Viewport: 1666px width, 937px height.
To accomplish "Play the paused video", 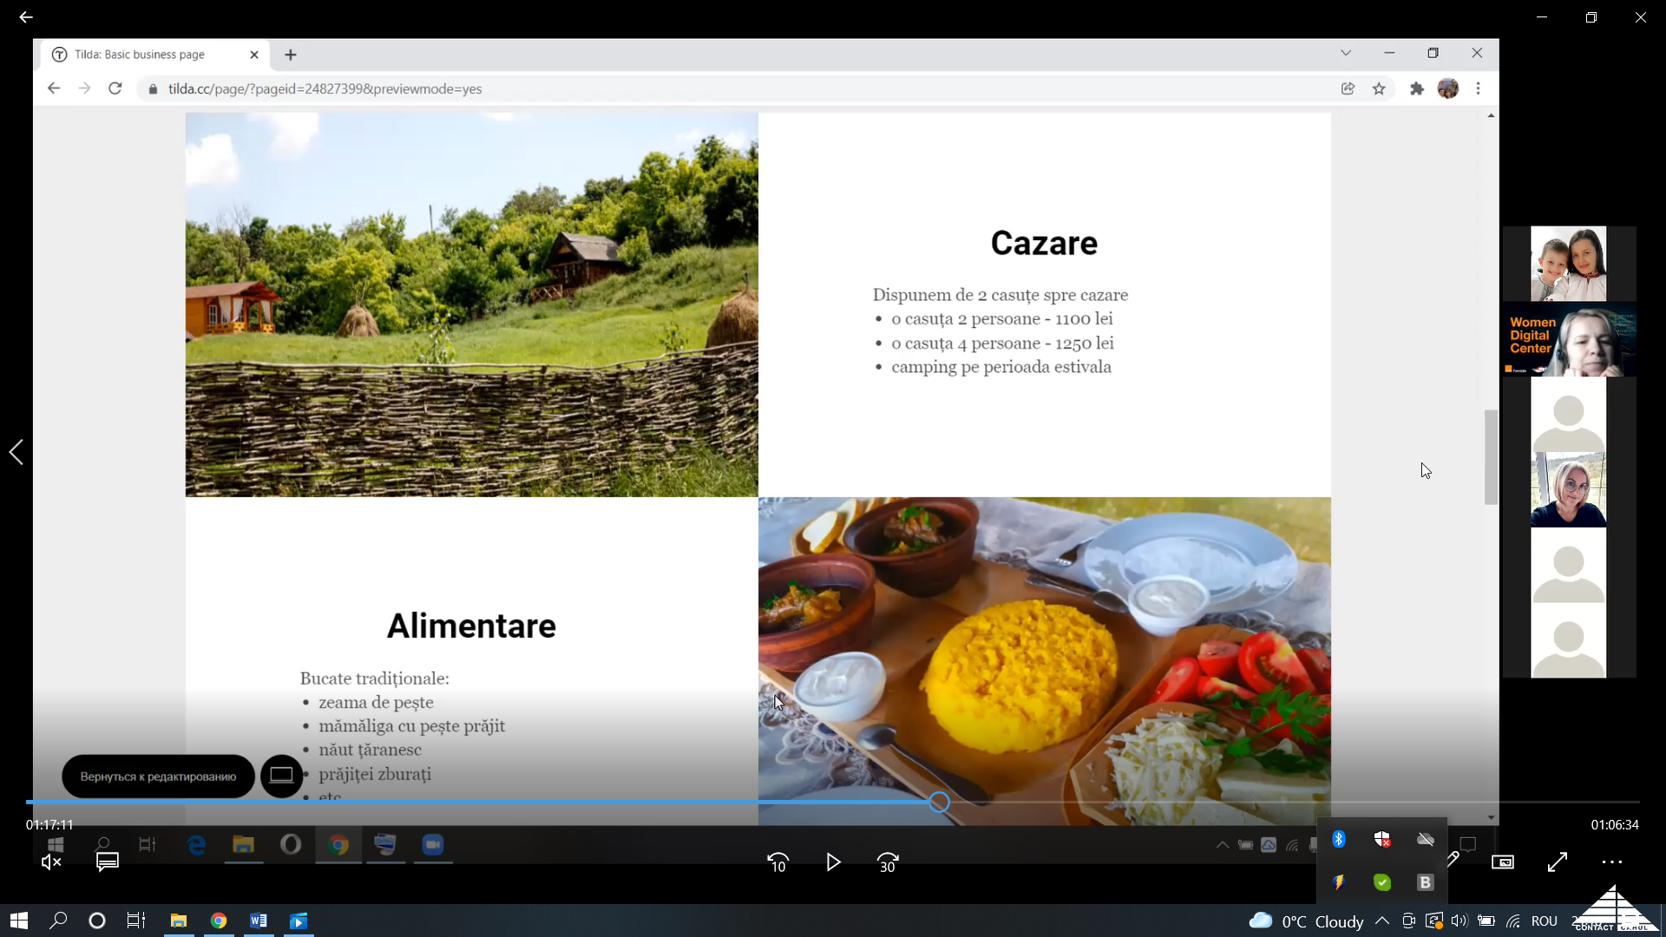I will (833, 862).
